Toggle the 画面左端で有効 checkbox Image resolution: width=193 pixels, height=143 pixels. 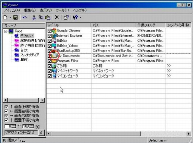(x=6, y=111)
